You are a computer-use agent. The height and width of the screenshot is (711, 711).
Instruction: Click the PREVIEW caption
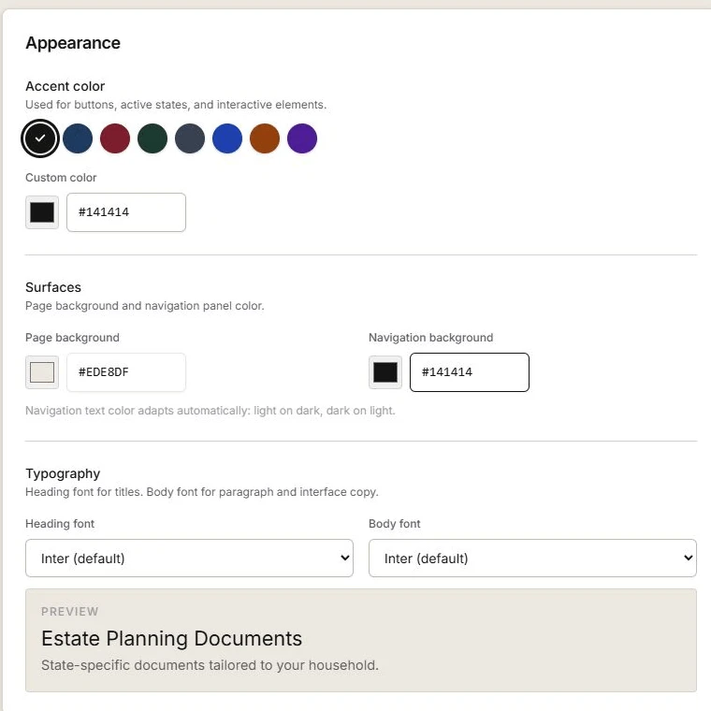(x=69, y=612)
